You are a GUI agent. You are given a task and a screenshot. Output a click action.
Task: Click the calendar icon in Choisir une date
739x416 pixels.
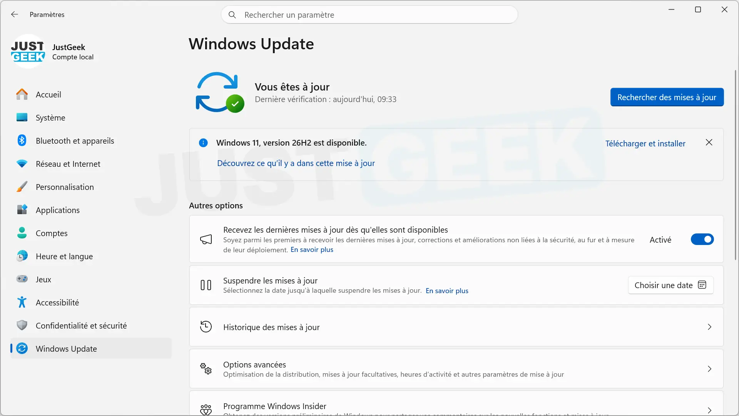point(702,285)
